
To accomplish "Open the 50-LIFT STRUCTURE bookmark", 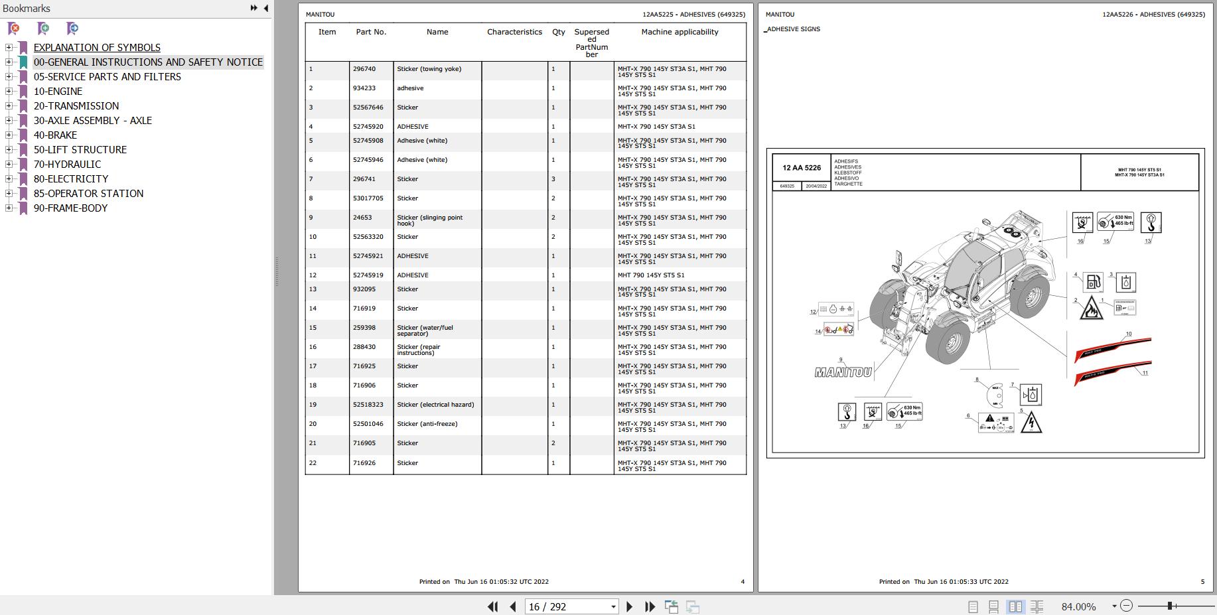I will pos(80,150).
